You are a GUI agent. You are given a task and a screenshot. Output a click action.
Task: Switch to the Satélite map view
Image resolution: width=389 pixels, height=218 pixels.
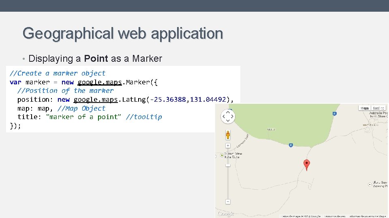378,108
